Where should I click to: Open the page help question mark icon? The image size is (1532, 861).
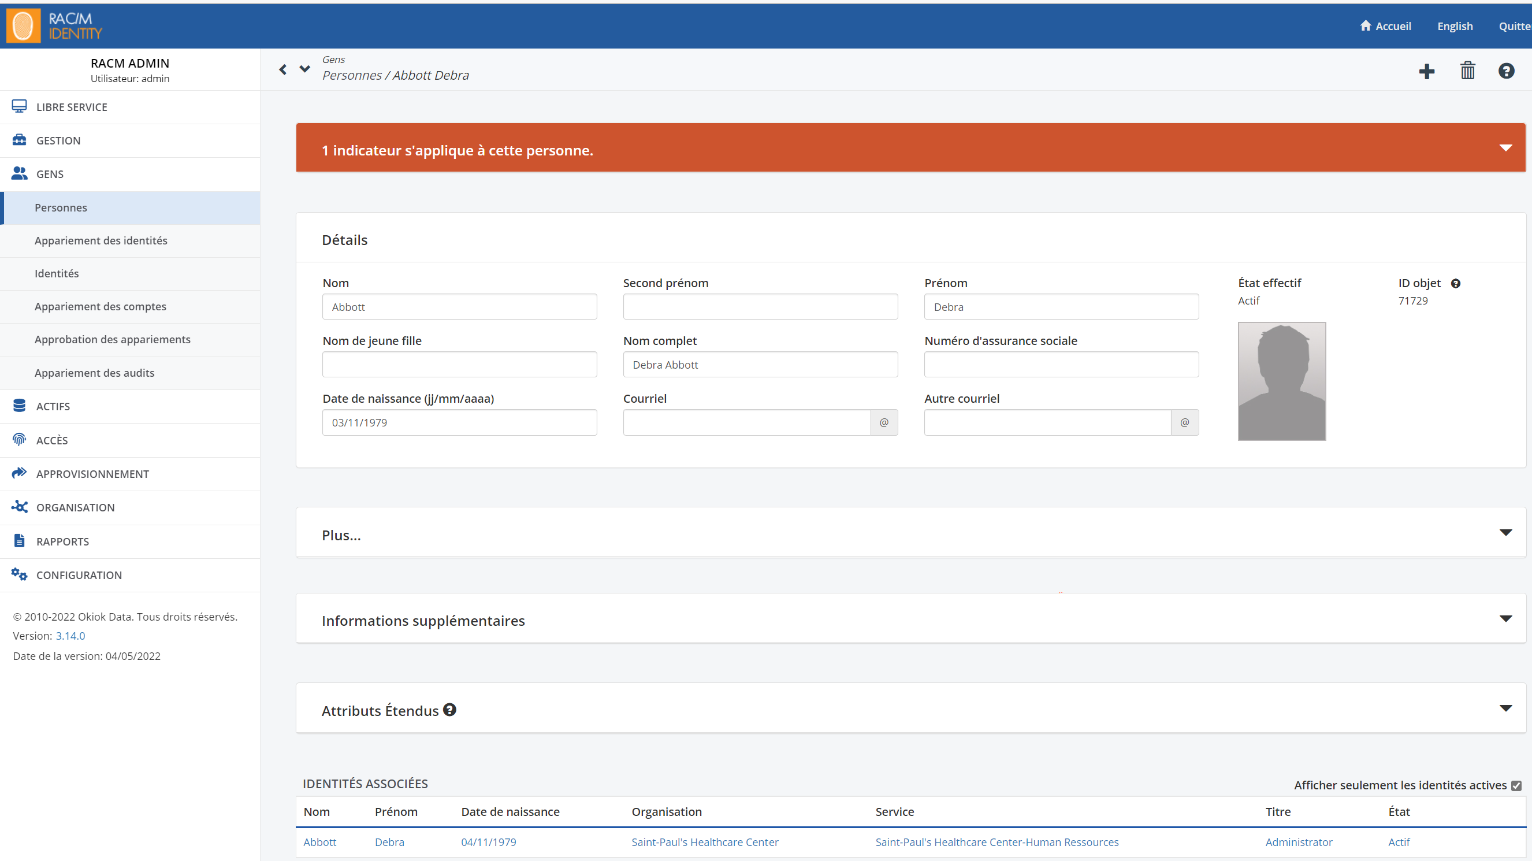coord(1506,71)
